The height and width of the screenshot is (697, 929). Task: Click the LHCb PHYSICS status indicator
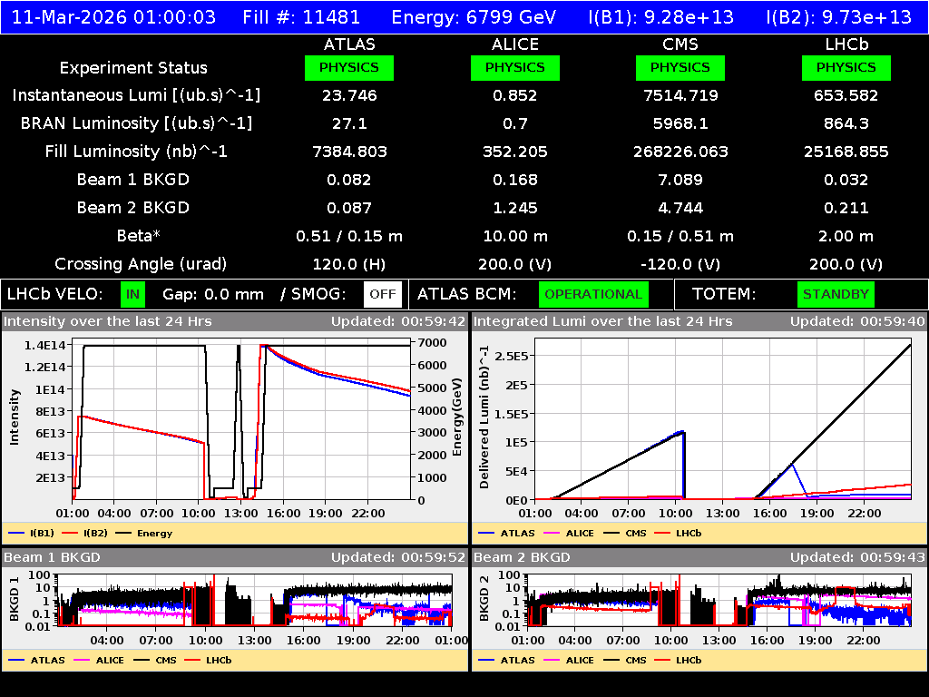pos(846,67)
